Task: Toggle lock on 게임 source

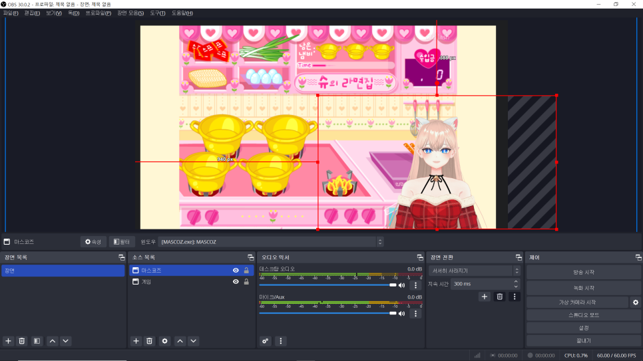Action: pyautogui.click(x=246, y=282)
